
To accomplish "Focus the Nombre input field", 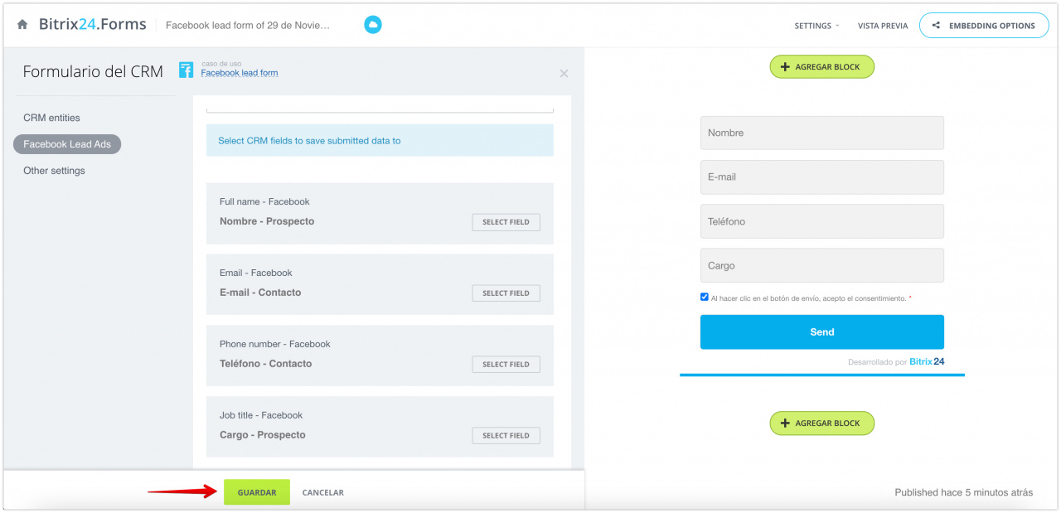I will [x=821, y=133].
